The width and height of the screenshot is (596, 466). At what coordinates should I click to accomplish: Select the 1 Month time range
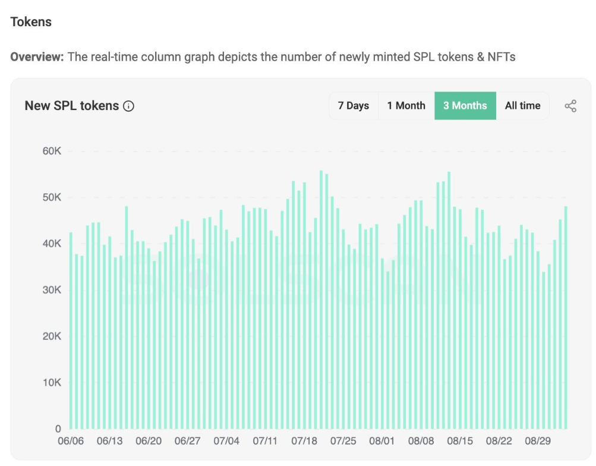tap(406, 106)
